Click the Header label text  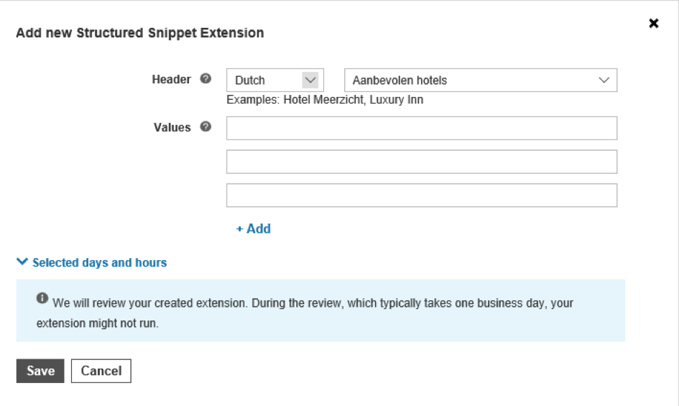171,79
